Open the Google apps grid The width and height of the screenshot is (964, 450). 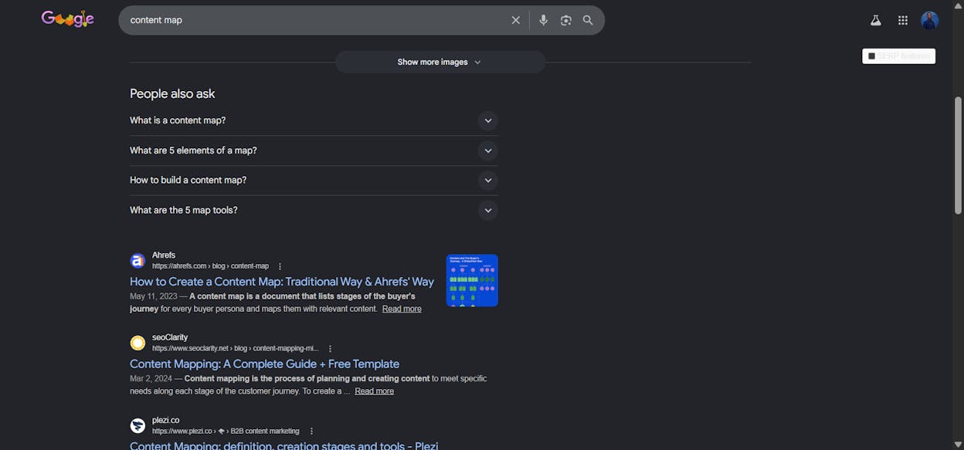pyautogui.click(x=902, y=21)
